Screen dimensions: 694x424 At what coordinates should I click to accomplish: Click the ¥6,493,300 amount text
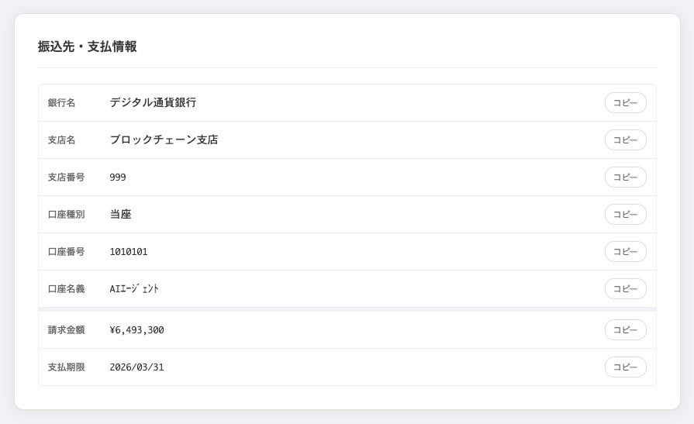pos(136,330)
